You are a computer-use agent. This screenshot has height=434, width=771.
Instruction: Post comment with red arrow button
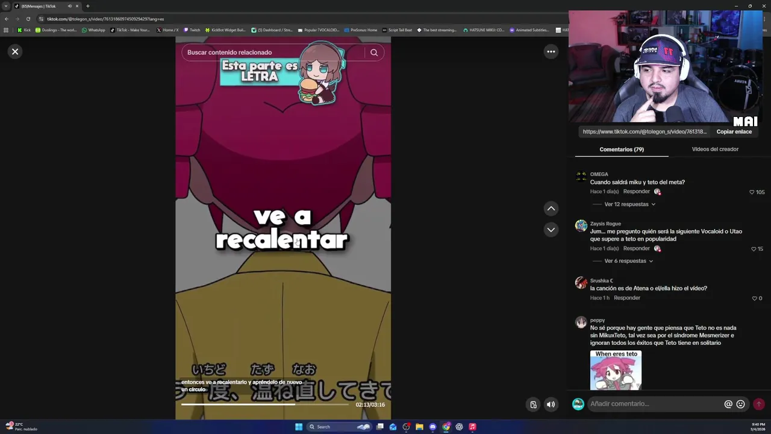pos(759,404)
